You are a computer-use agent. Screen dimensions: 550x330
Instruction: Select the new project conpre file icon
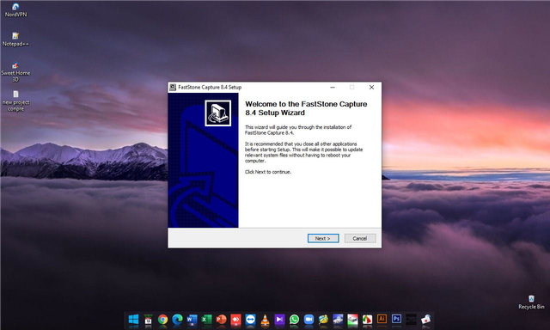click(15, 101)
